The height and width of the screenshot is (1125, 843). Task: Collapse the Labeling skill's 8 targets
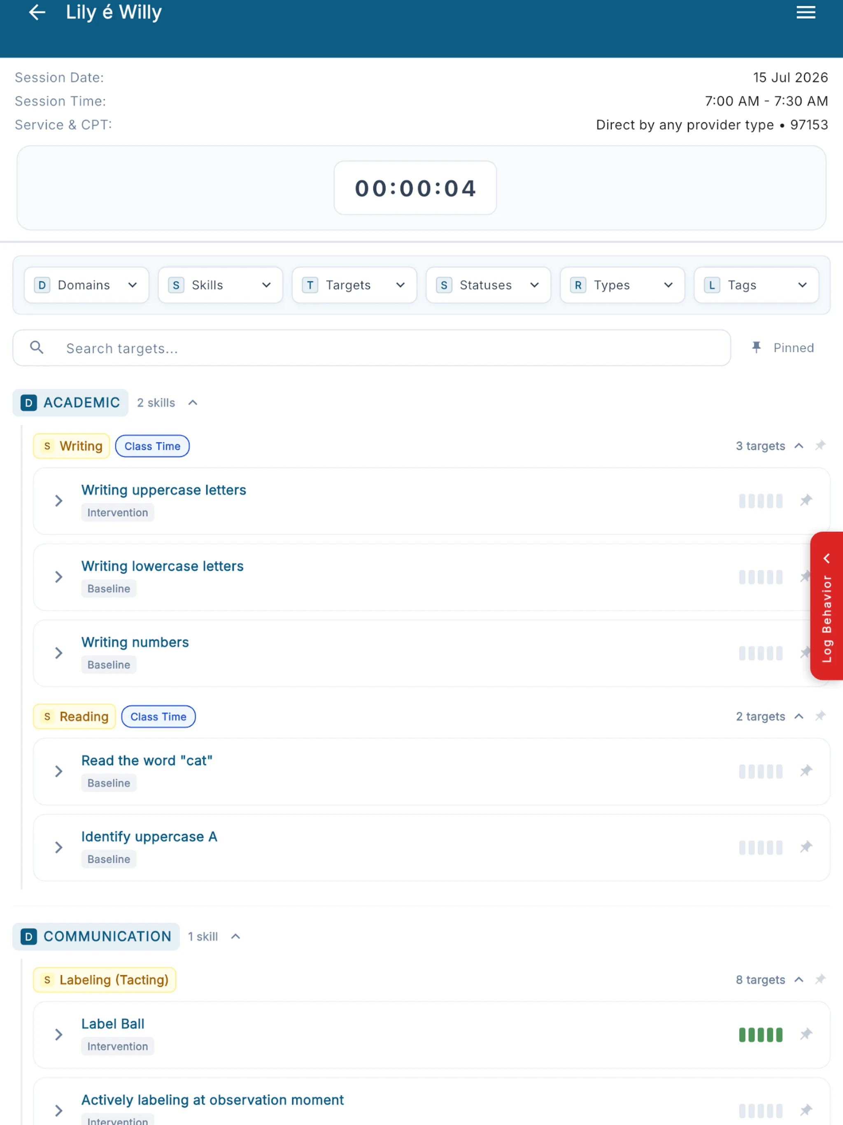(799, 980)
